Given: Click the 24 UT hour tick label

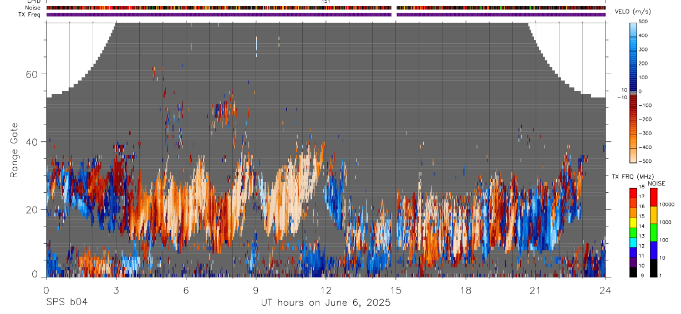Looking at the screenshot, I should pos(606,290).
